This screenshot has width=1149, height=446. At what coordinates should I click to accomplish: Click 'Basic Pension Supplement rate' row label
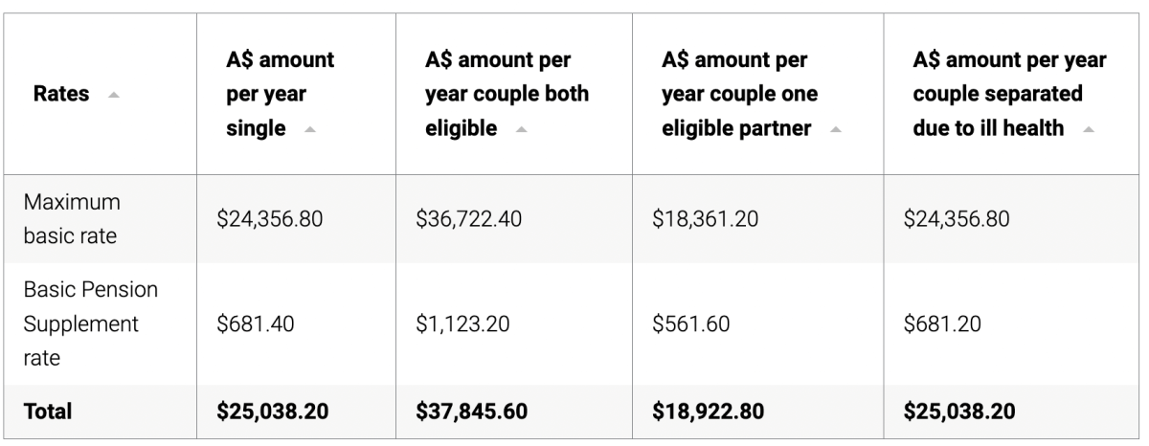(x=80, y=324)
